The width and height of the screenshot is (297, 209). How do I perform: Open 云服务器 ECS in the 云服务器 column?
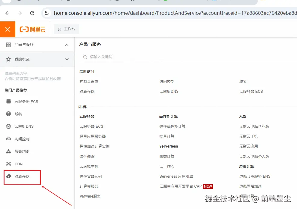point(91,126)
